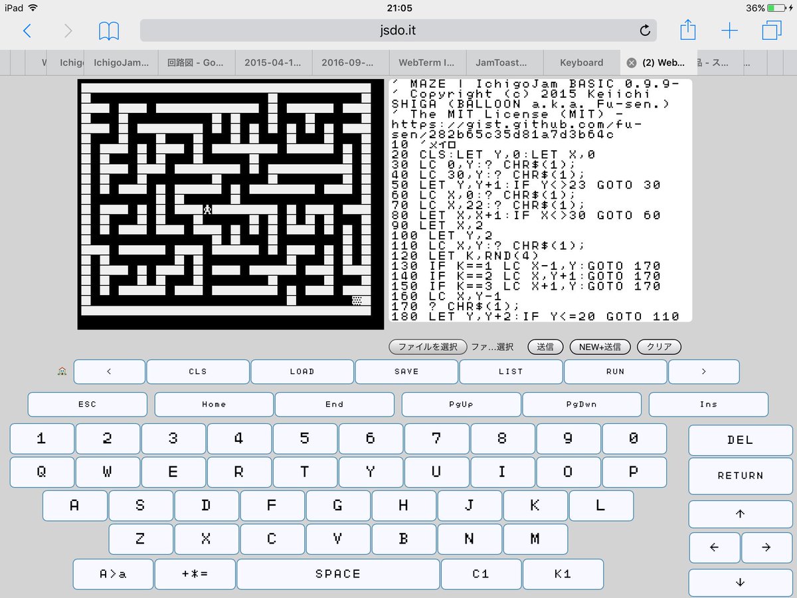This screenshot has height=598, width=797.
Task: Tap the number 5 key
Action: (304, 439)
